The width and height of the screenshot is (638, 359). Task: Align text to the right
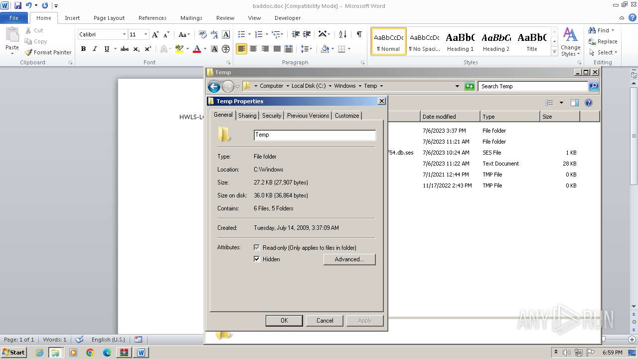[x=265, y=49]
